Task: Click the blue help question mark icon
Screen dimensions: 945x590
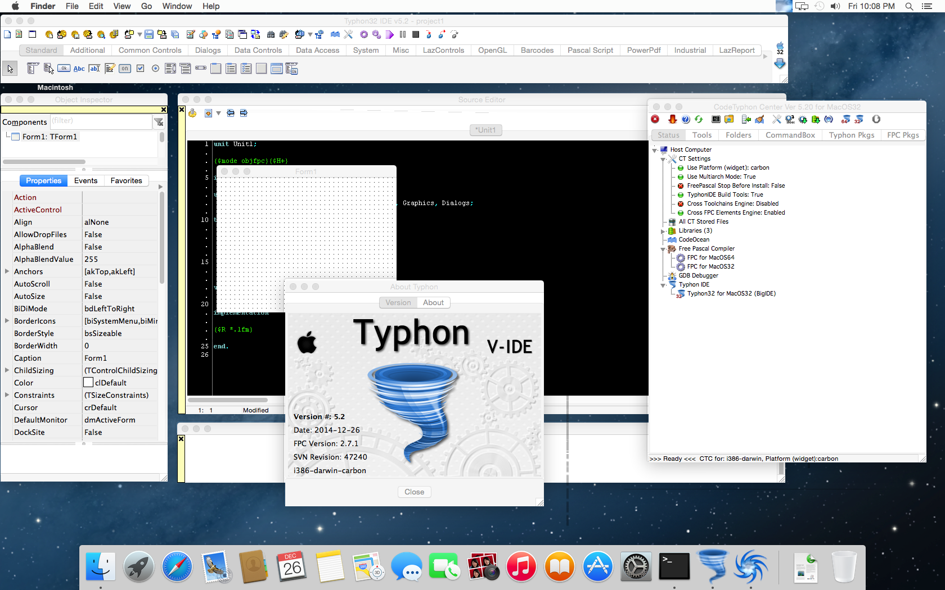Action: coord(686,119)
